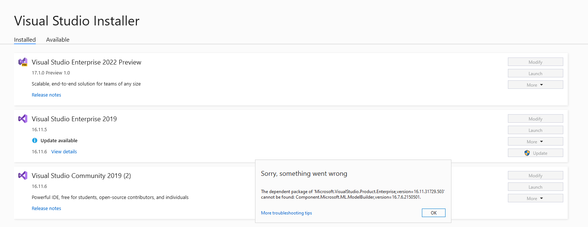Click the Visual Studio Installer heading
This screenshot has height=227, width=588.
77,21
